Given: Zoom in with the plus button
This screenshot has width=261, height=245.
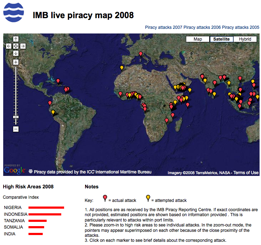Looking at the screenshot, I should click(16, 62).
